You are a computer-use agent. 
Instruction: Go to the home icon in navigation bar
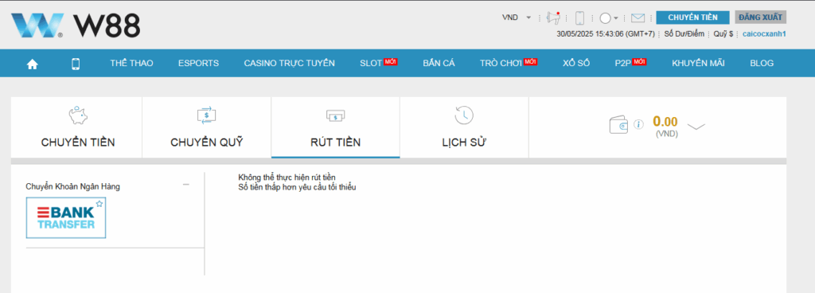33,64
